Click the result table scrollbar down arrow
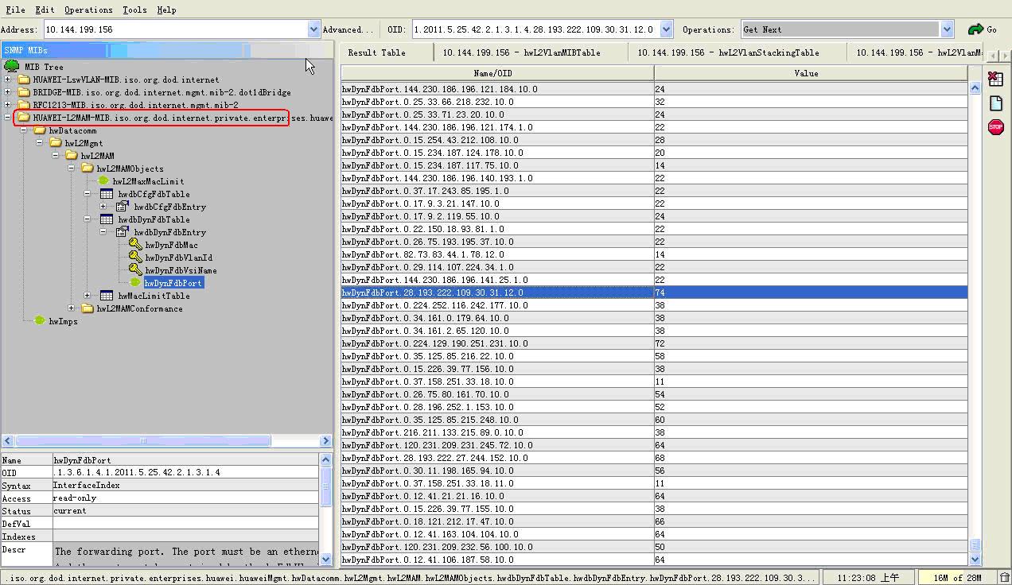Image resolution: width=1012 pixels, height=585 pixels. pyautogui.click(x=975, y=560)
